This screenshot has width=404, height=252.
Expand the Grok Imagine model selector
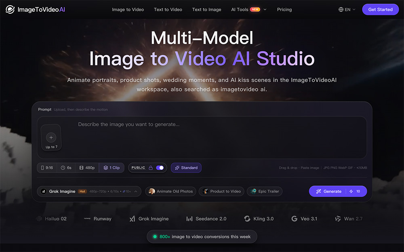[x=89, y=191]
